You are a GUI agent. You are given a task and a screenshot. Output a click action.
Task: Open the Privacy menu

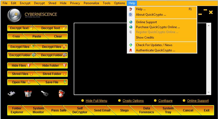tap(75, 3)
